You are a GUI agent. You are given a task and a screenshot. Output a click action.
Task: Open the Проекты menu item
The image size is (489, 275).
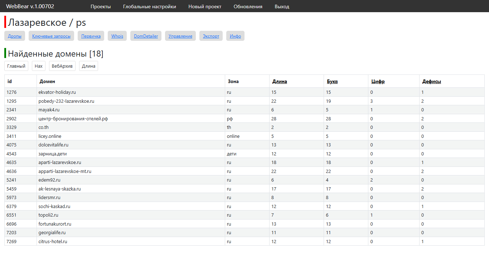(x=101, y=6)
